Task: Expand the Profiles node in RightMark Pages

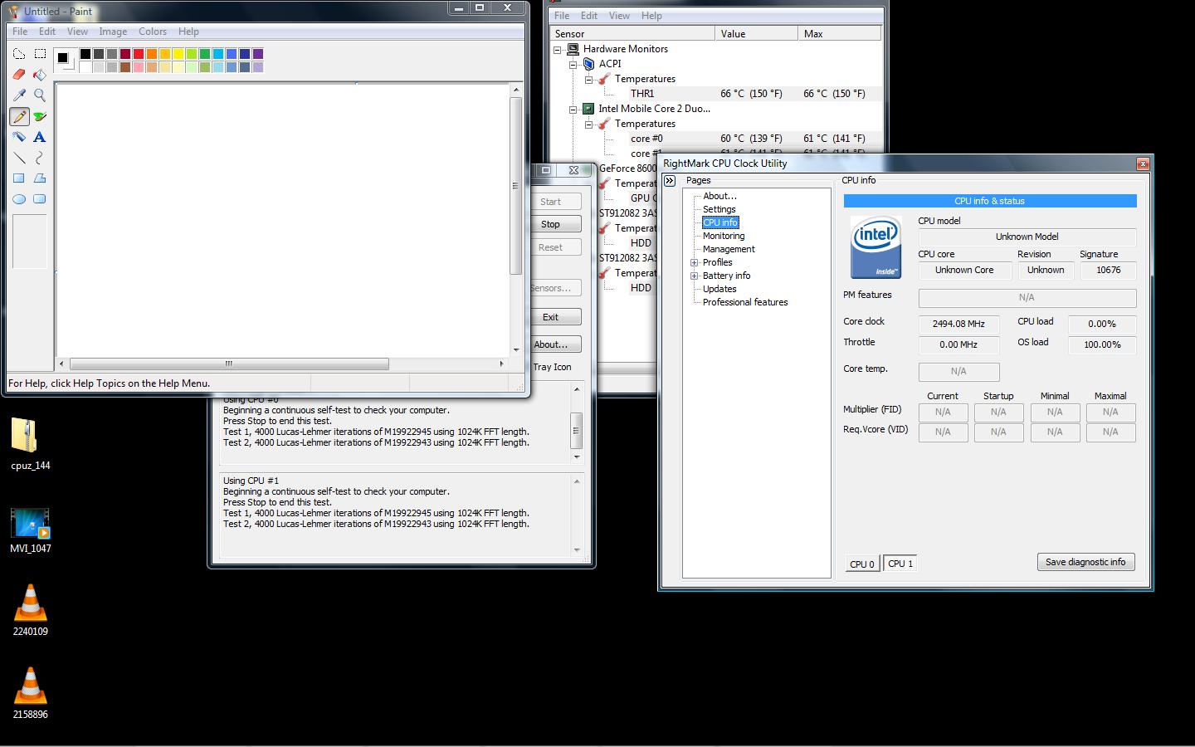Action: click(x=694, y=262)
